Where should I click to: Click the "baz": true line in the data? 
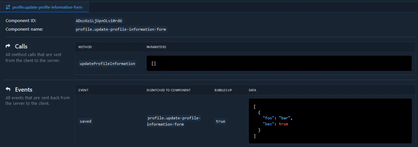[x=276, y=124]
